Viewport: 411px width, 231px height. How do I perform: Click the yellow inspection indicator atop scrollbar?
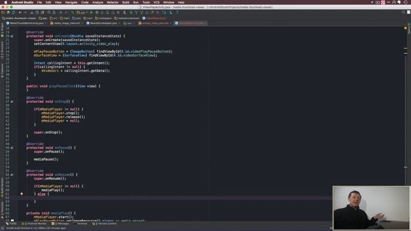click(405, 28)
